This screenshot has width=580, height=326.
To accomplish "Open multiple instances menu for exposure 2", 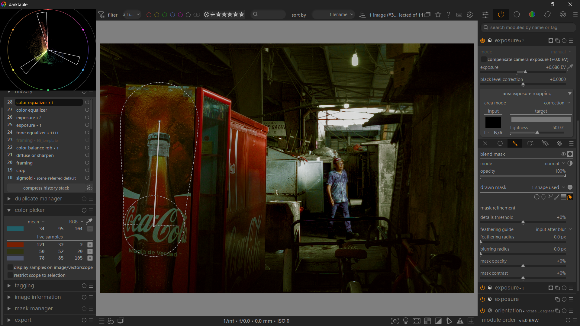I will coord(557,40).
